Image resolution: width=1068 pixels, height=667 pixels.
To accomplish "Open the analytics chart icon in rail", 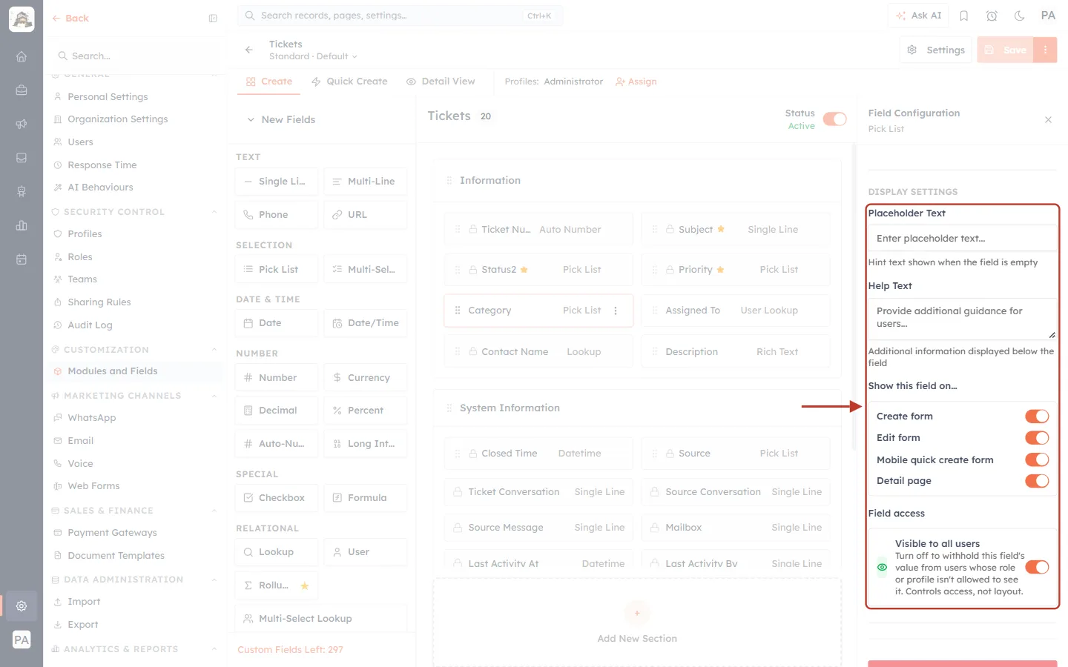I will pyautogui.click(x=22, y=225).
